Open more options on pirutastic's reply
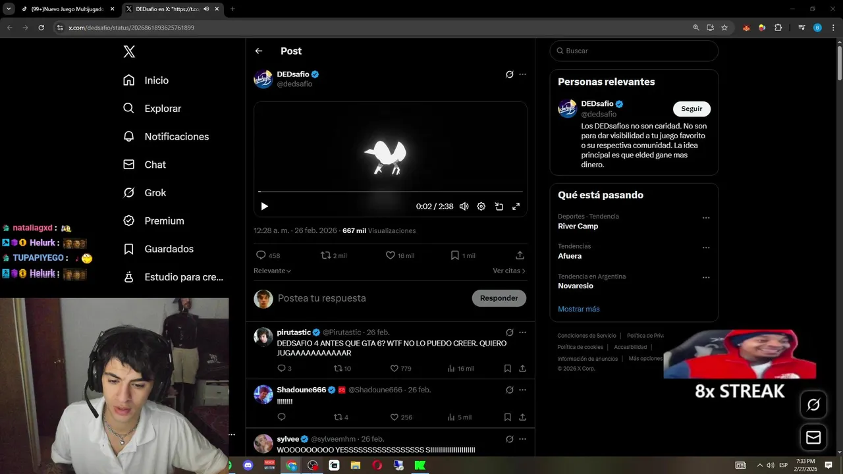This screenshot has height=474, width=843. (x=522, y=332)
